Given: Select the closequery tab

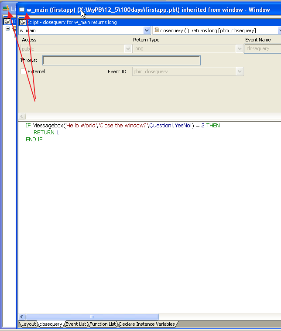Looking at the screenshot, I should click(x=51, y=324).
